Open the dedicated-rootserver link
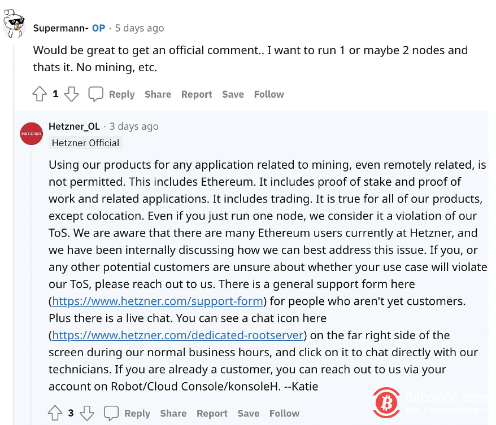This screenshot has width=496, height=425. (177, 335)
